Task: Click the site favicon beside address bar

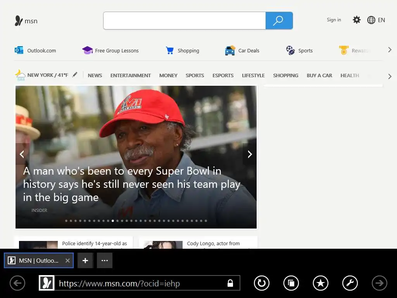Action: click(x=47, y=283)
